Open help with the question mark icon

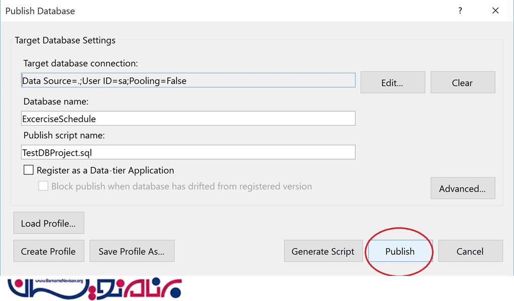point(460,11)
